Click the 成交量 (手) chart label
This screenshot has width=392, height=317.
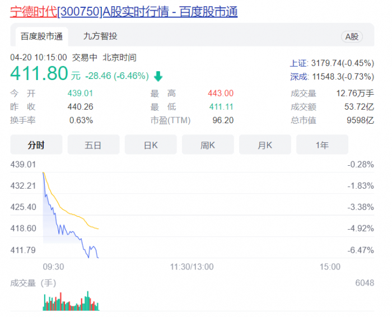click(x=33, y=283)
